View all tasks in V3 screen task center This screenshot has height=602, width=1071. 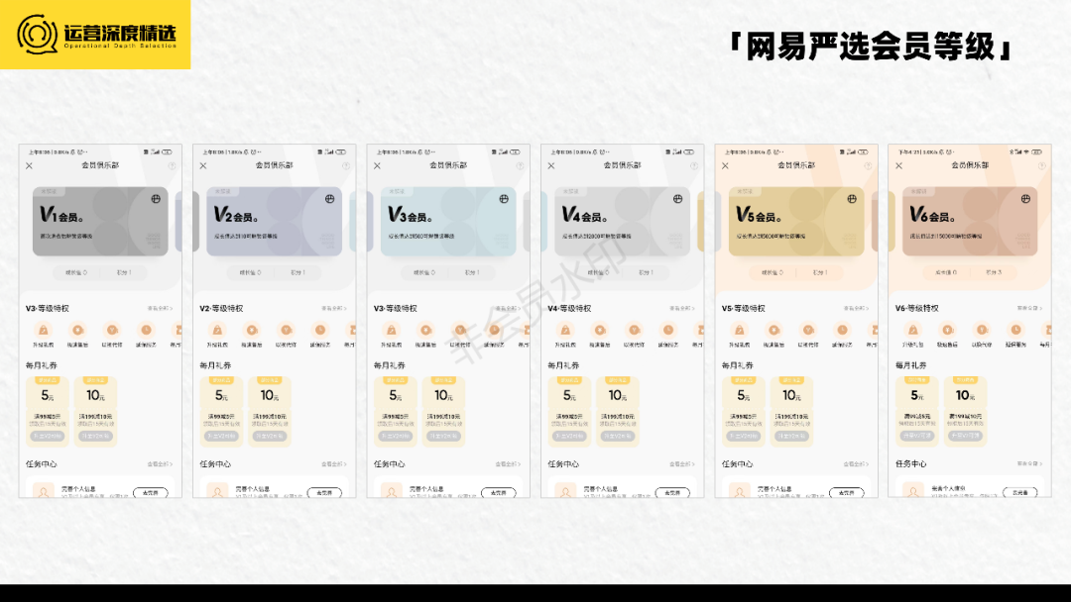pyautogui.click(x=508, y=463)
